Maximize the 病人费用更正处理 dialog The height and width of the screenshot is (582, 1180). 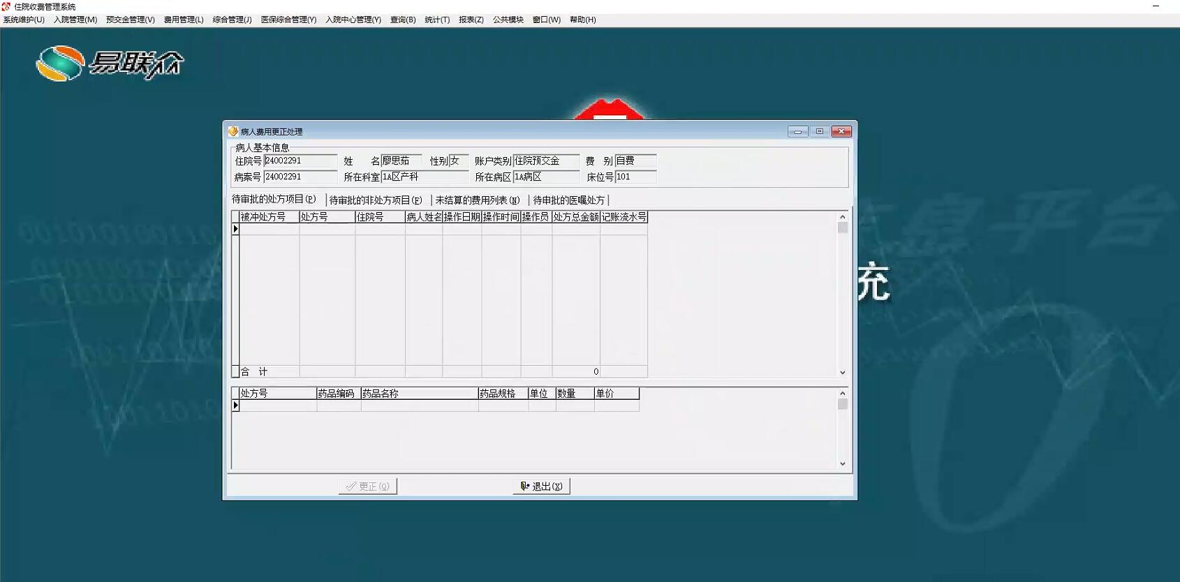coord(820,131)
